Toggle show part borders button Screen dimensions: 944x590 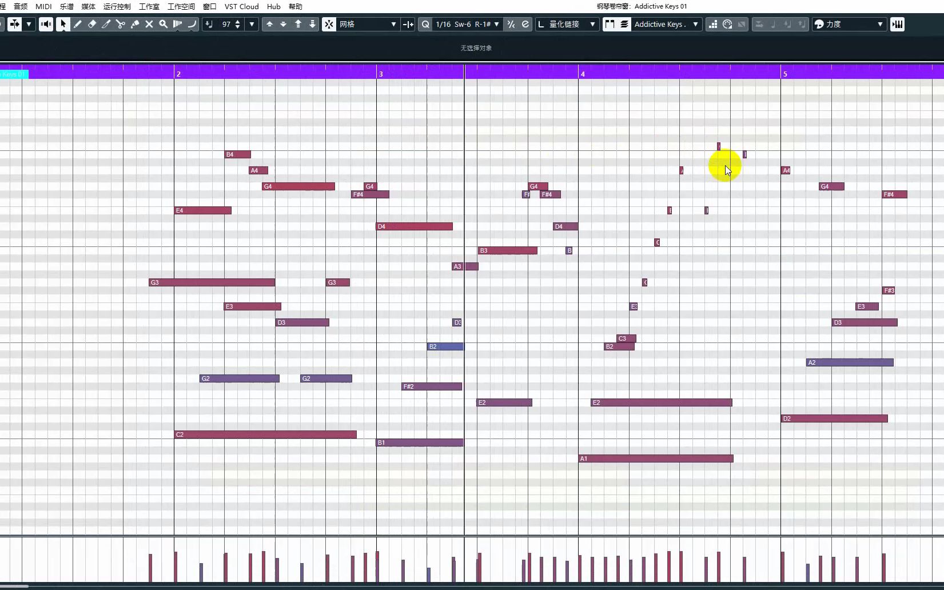tap(610, 24)
